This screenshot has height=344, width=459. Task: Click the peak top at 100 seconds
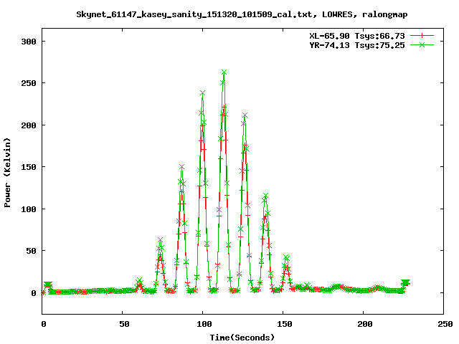coord(202,93)
